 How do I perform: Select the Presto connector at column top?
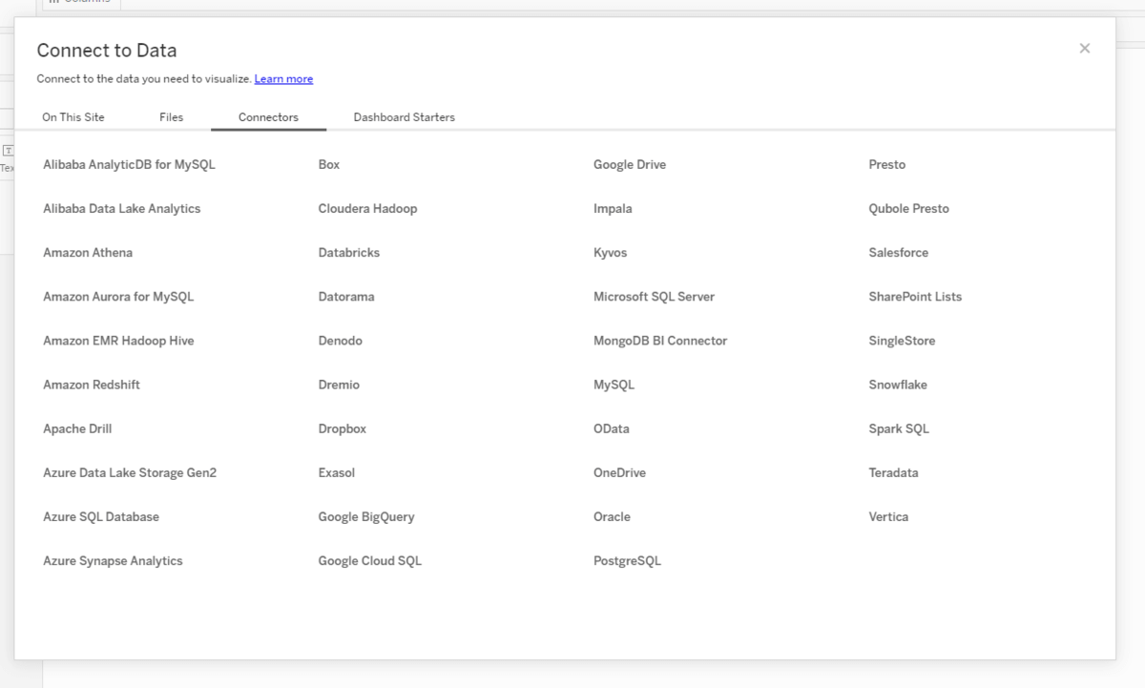[887, 165]
